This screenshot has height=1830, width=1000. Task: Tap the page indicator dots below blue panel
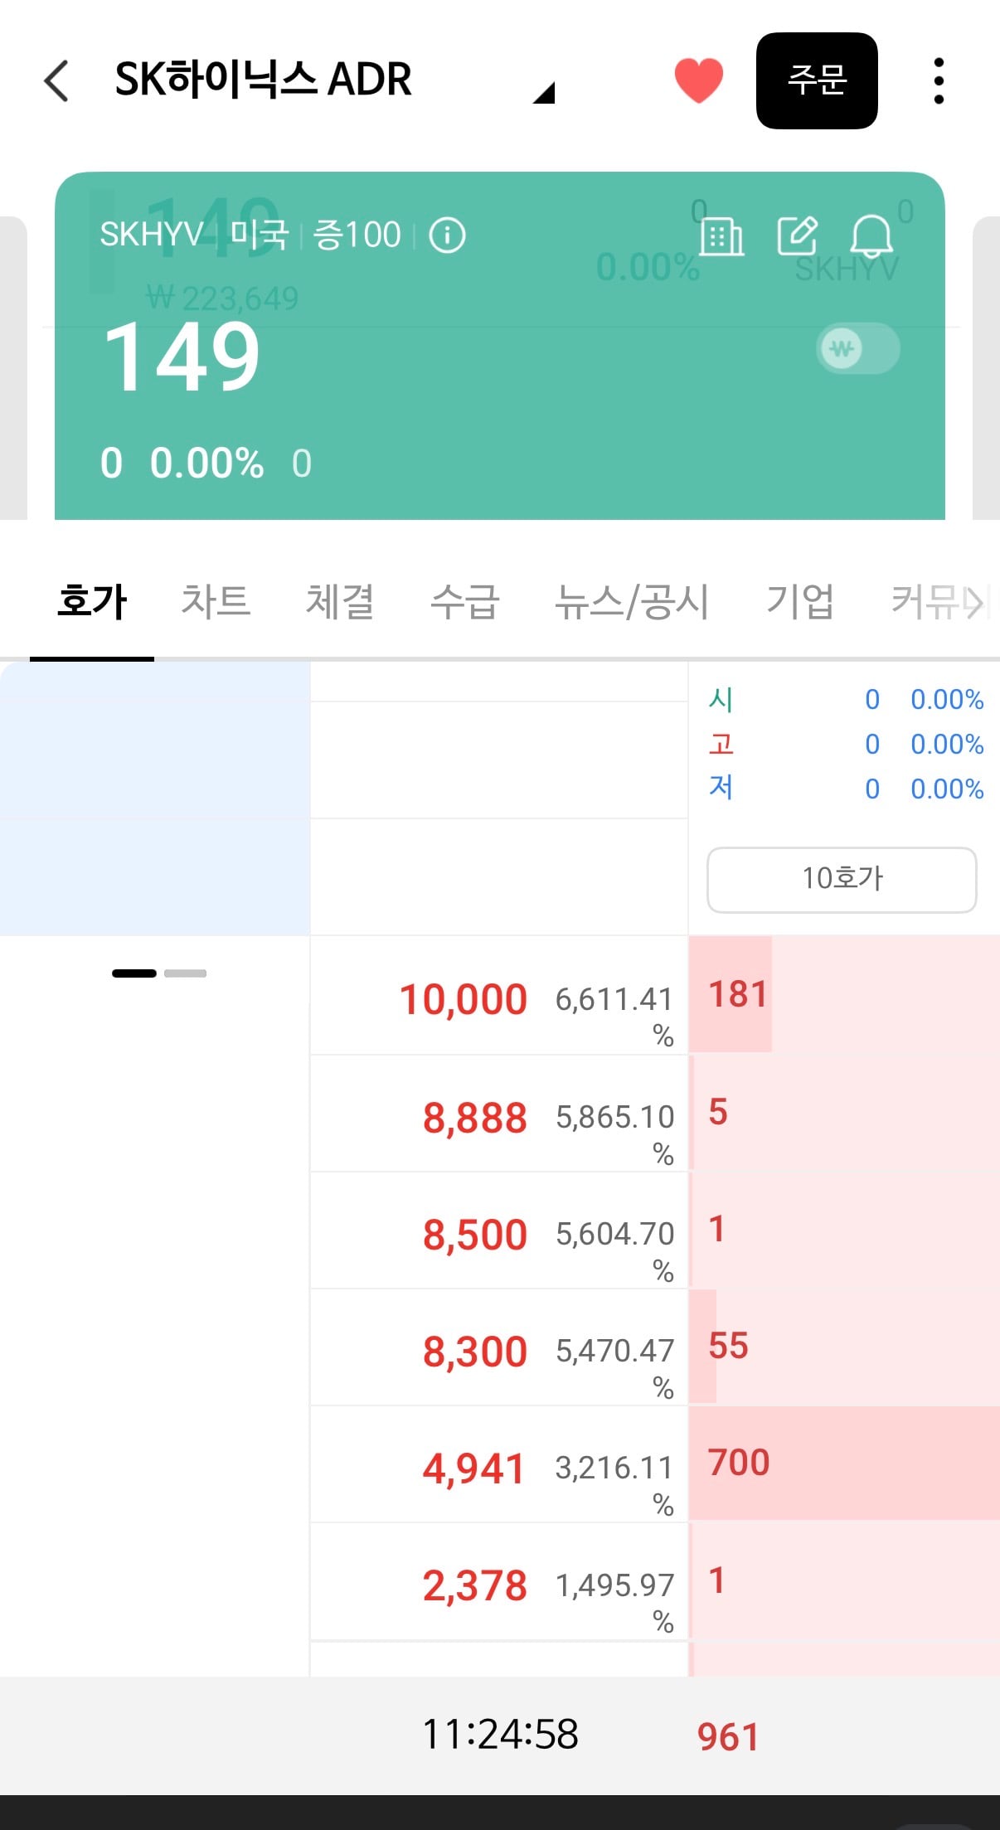pyautogui.click(x=159, y=973)
